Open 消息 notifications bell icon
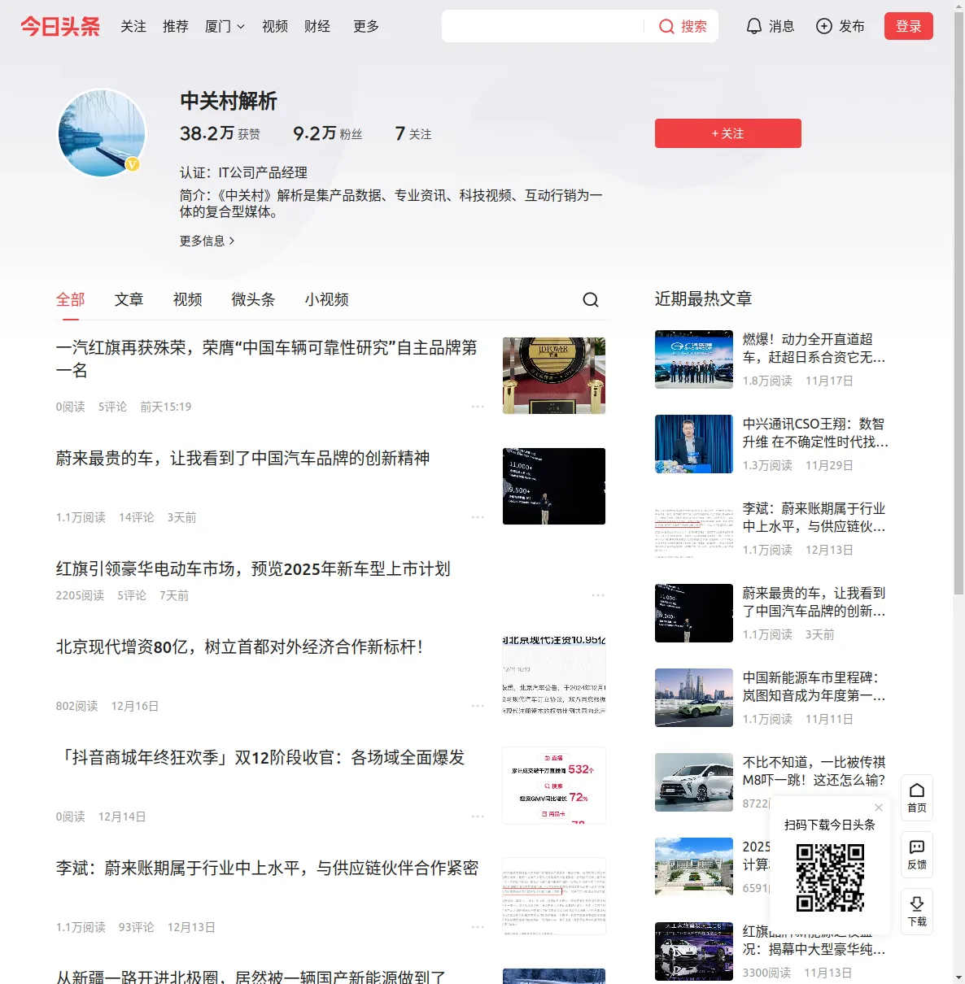The image size is (965, 984). click(x=754, y=26)
